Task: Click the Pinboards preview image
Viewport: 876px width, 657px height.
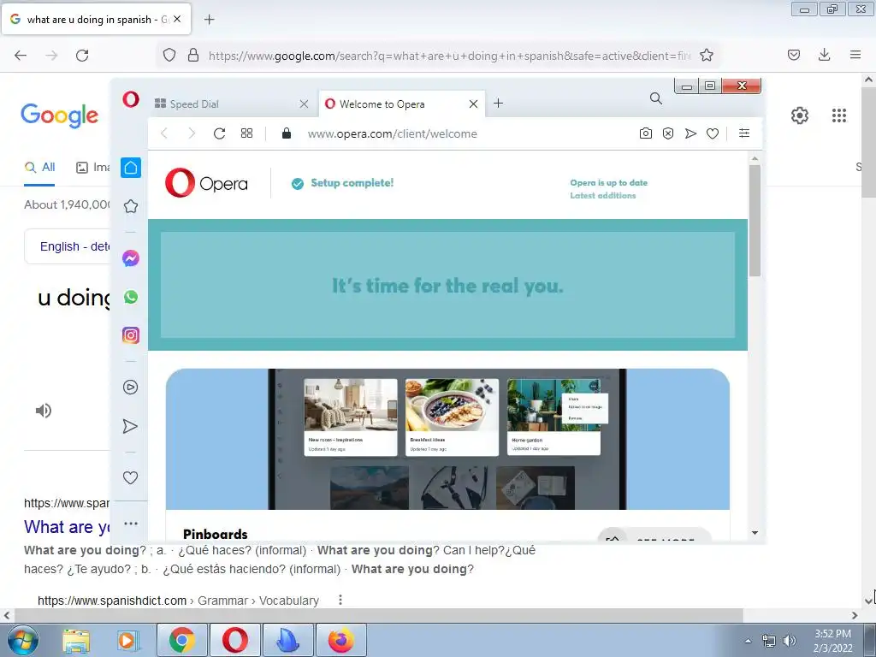Action: point(447,439)
